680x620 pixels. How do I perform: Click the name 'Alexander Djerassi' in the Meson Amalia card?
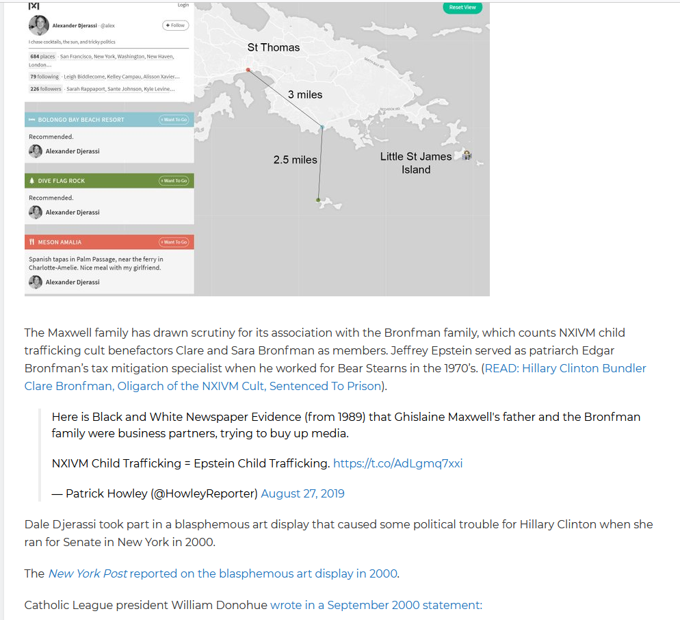point(73,282)
